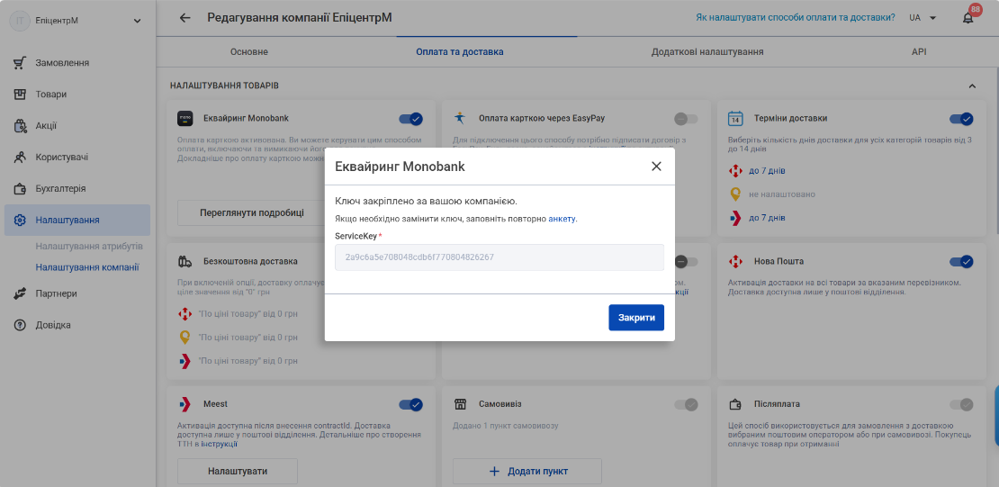
Task: Click the Довідка question mark icon
Action: [x=20, y=325]
